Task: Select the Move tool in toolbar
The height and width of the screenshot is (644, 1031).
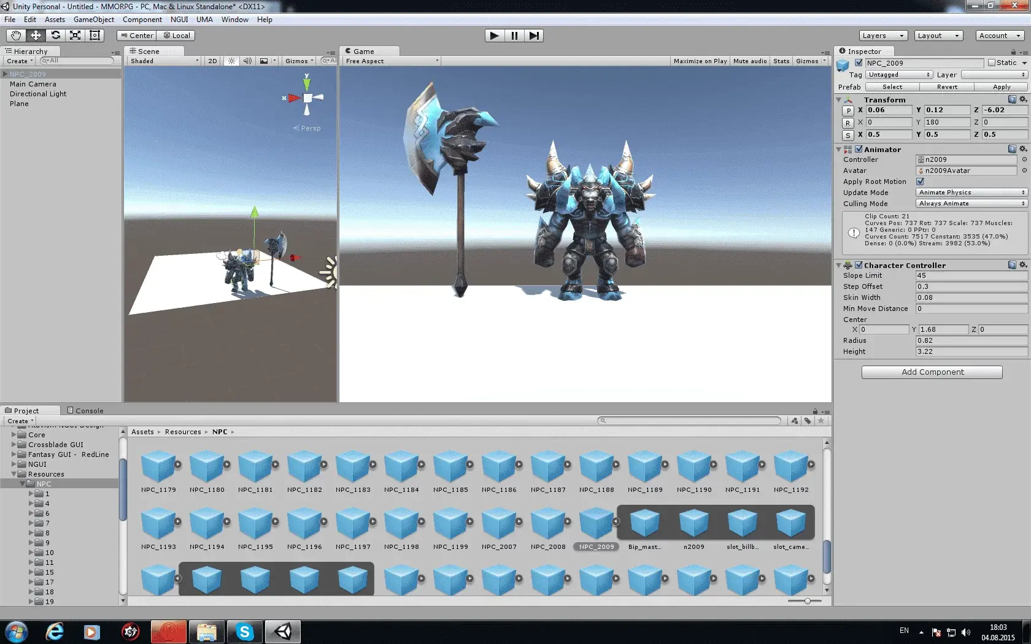Action: 36,36
